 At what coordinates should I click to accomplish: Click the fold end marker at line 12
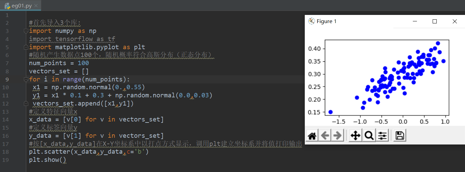(x=26, y=103)
